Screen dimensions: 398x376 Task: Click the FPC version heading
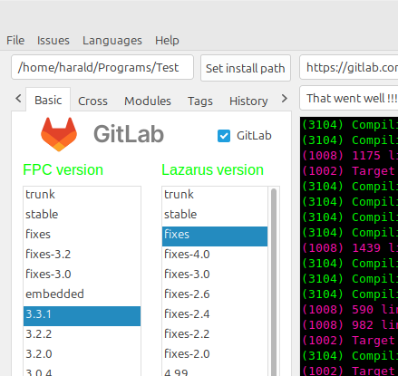click(63, 169)
